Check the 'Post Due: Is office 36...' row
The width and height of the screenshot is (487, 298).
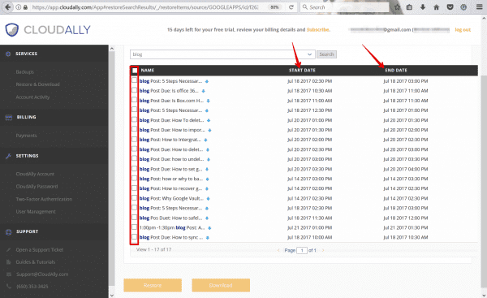[x=134, y=90]
